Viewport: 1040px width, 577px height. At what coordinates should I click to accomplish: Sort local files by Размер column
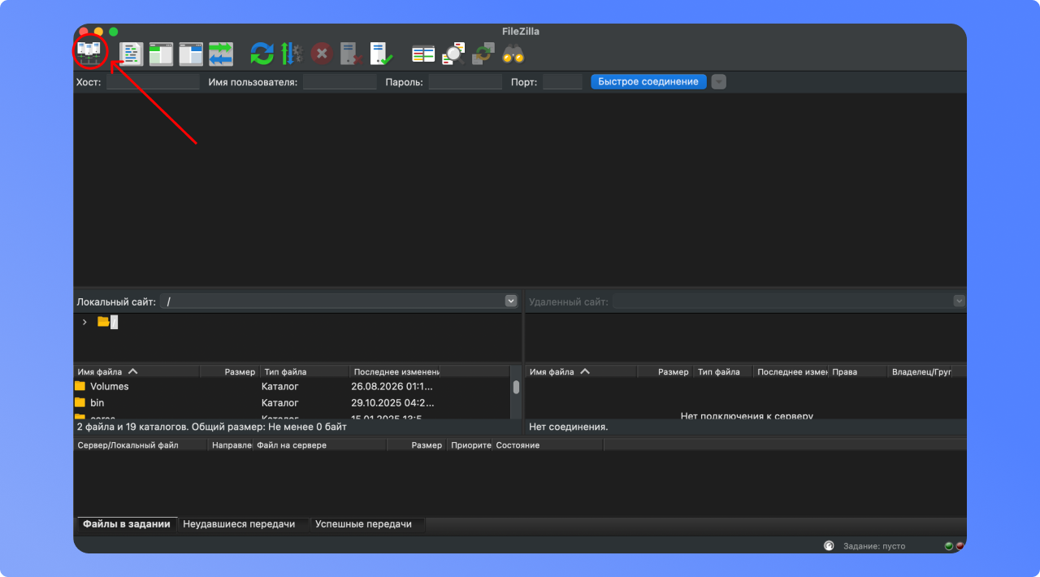[x=229, y=371]
